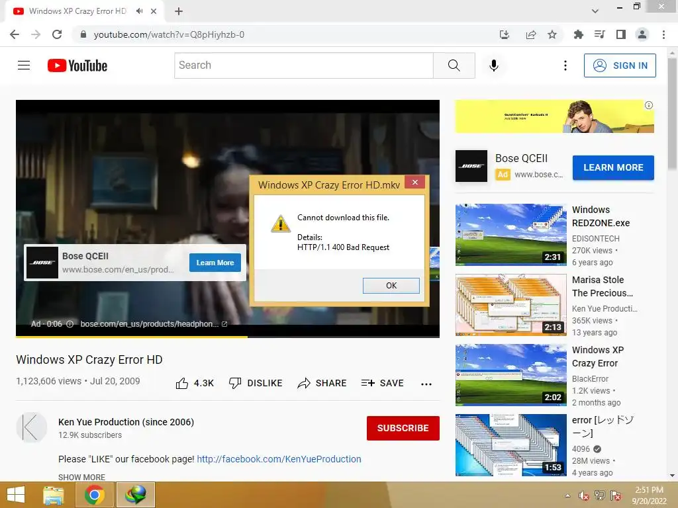Reload the YouTube page

pos(57,34)
